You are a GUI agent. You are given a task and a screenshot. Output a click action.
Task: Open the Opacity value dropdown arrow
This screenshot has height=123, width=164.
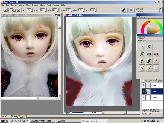[x=46, y=10]
